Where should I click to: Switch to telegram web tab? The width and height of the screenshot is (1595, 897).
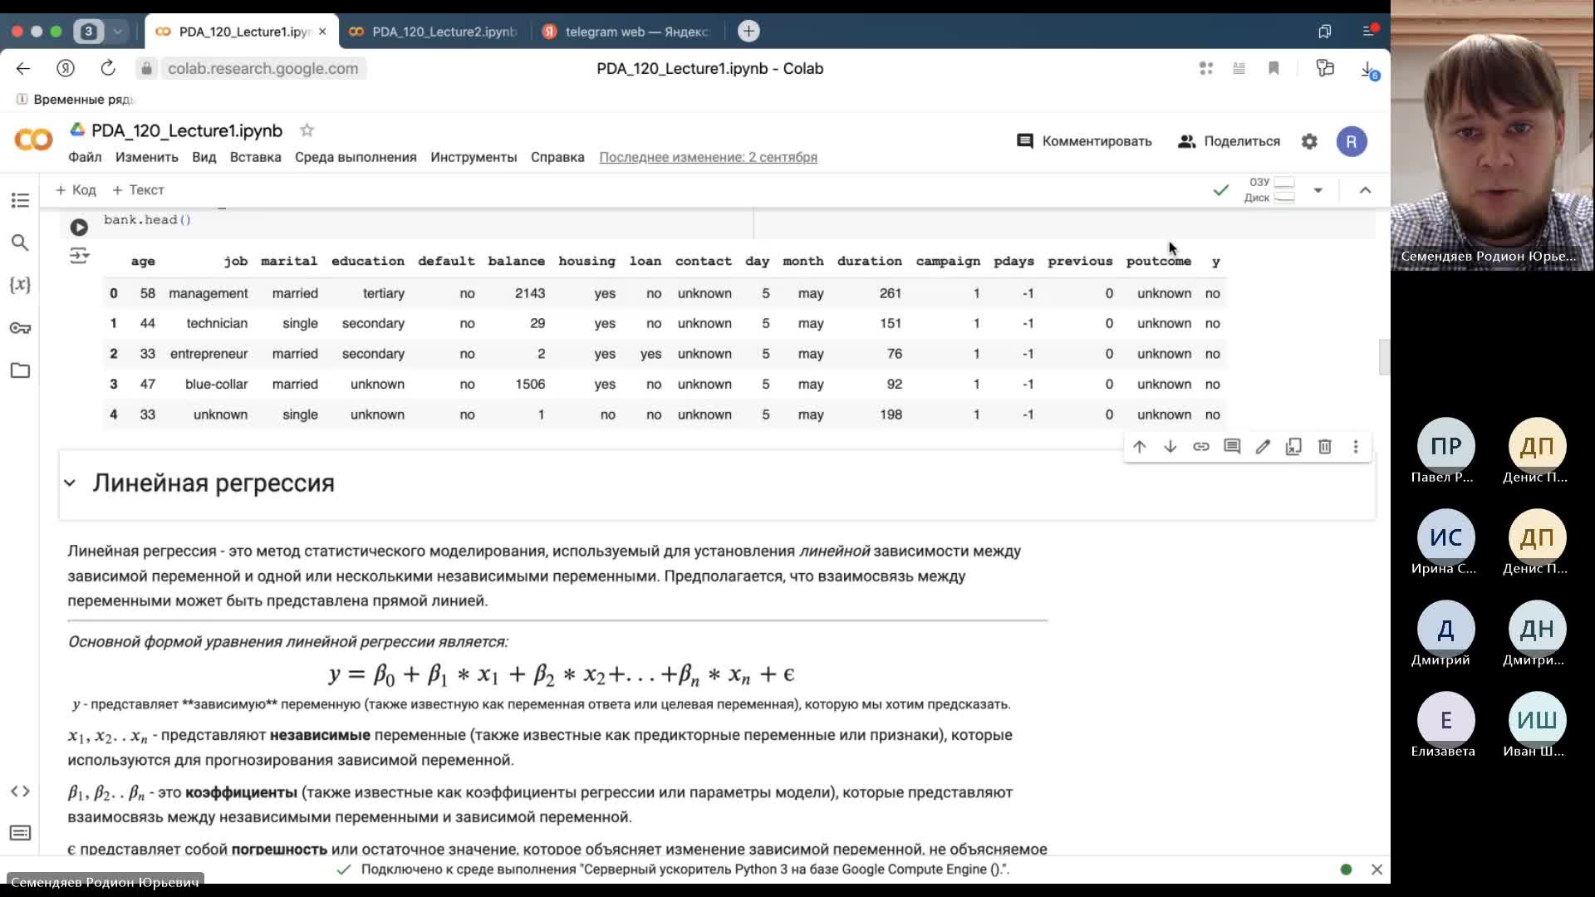point(628,32)
